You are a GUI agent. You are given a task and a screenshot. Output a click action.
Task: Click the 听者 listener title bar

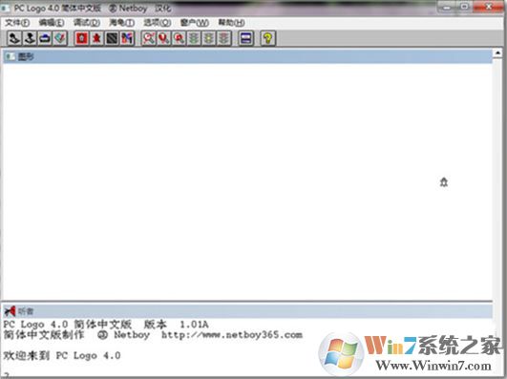(x=247, y=311)
